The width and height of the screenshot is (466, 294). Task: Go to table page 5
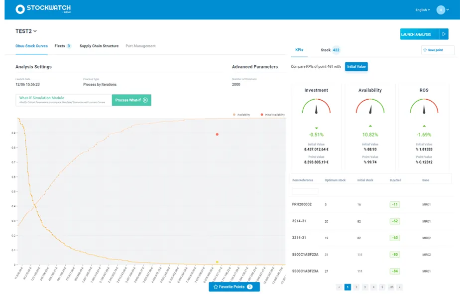click(382, 287)
